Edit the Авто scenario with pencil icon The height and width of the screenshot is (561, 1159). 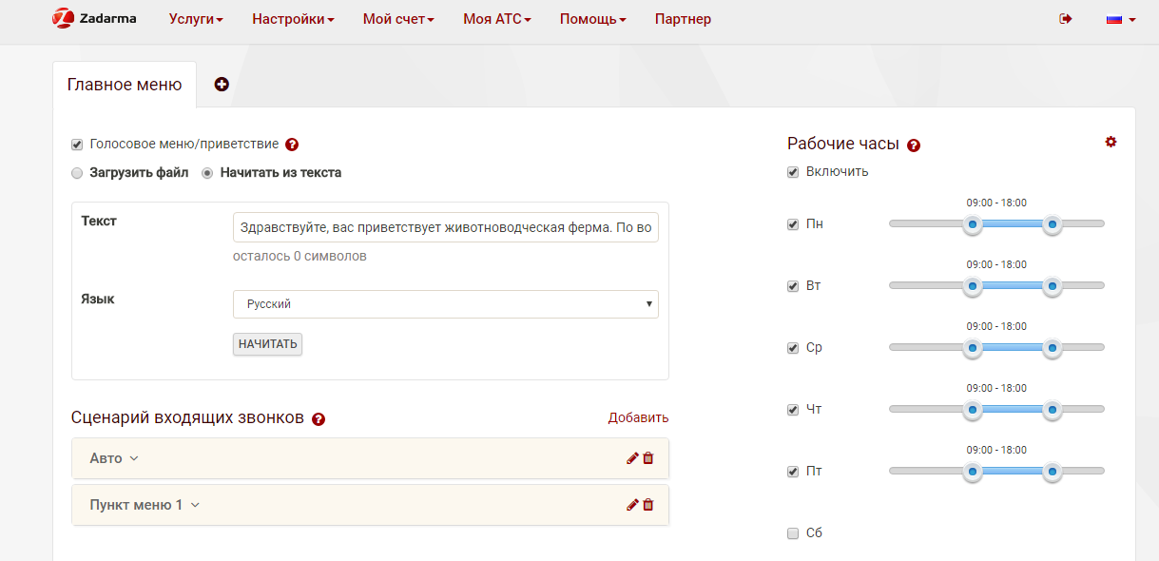[x=632, y=458]
